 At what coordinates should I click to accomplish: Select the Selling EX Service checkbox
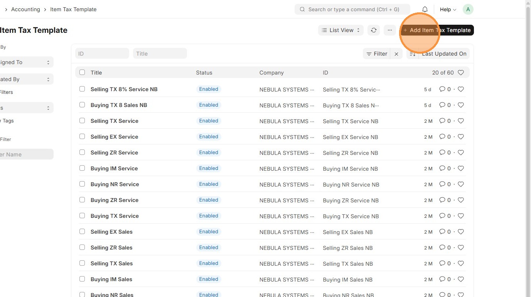[x=82, y=136]
